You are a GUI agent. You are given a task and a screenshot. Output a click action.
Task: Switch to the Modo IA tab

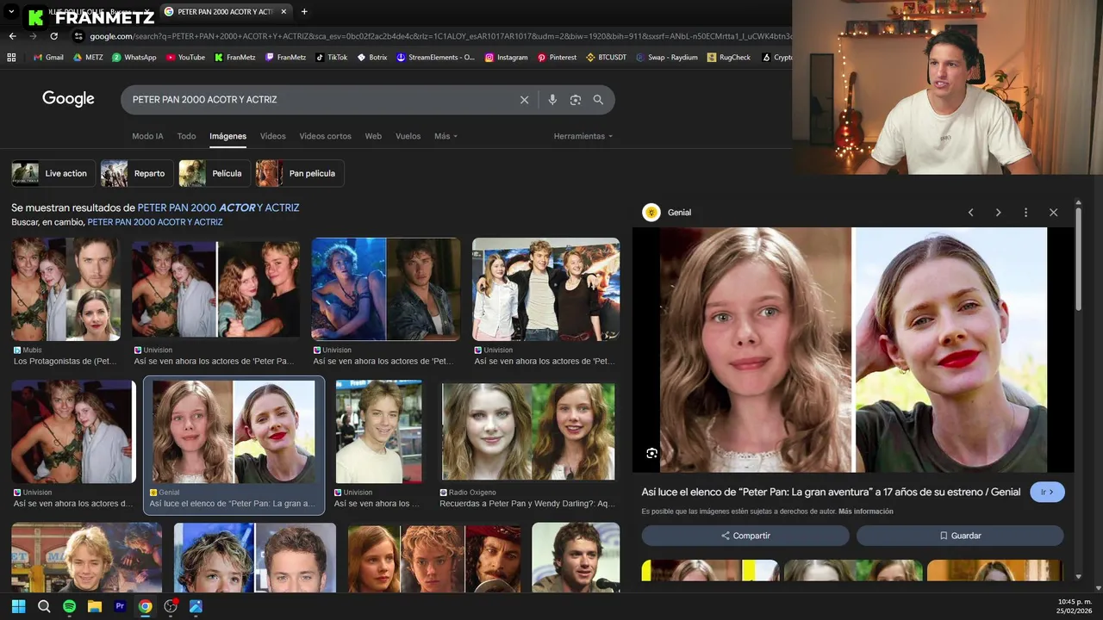pyautogui.click(x=147, y=136)
